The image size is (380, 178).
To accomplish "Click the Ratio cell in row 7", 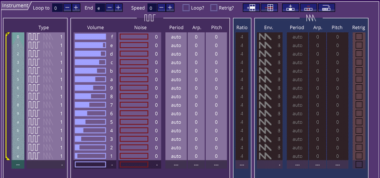I will pos(242,97).
